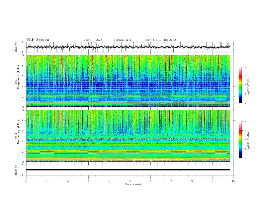263x203 pixels.
Task: Click the "-7" tick on ch.2 colorbar
Action: pos(245,158)
